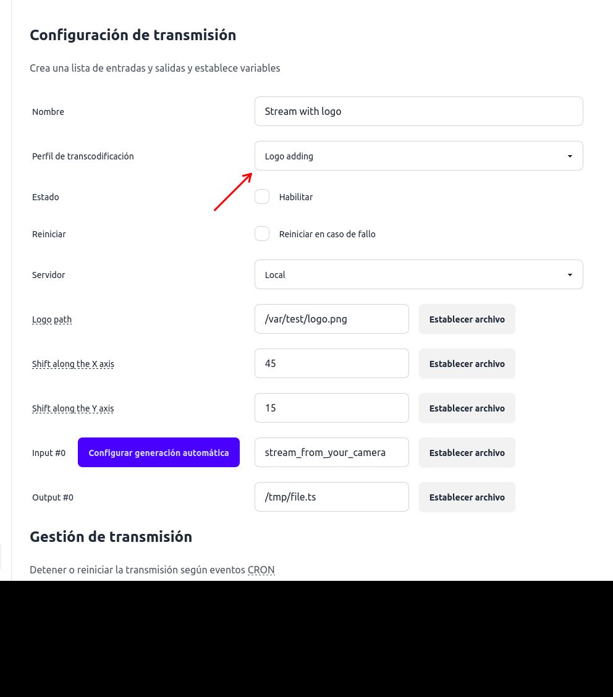613x697 pixels.
Task: Select the stream_from_your_camera input field
Action: [331, 452]
